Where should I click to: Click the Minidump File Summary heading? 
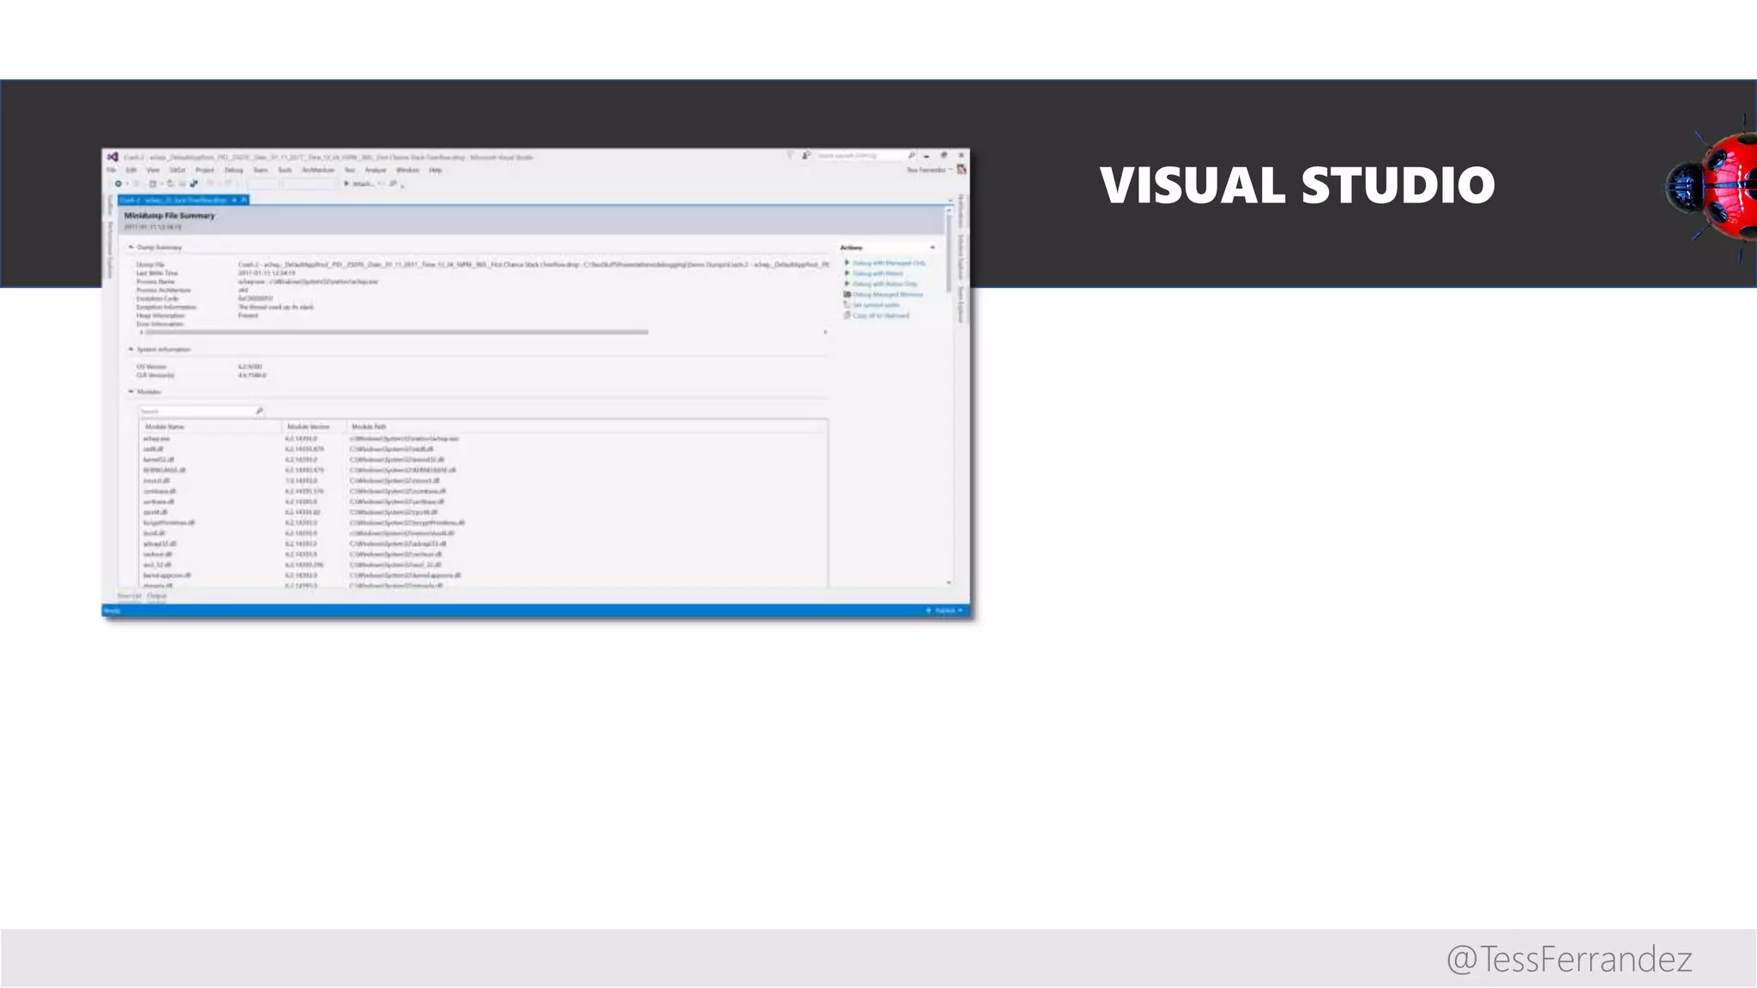(x=170, y=216)
